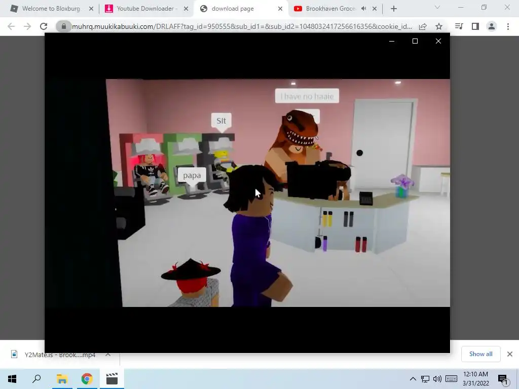Open network status tray icon
The height and width of the screenshot is (389, 519).
[425, 379]
